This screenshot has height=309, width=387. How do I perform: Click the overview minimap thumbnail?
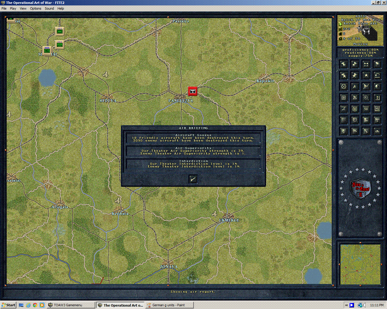(360, 264)
